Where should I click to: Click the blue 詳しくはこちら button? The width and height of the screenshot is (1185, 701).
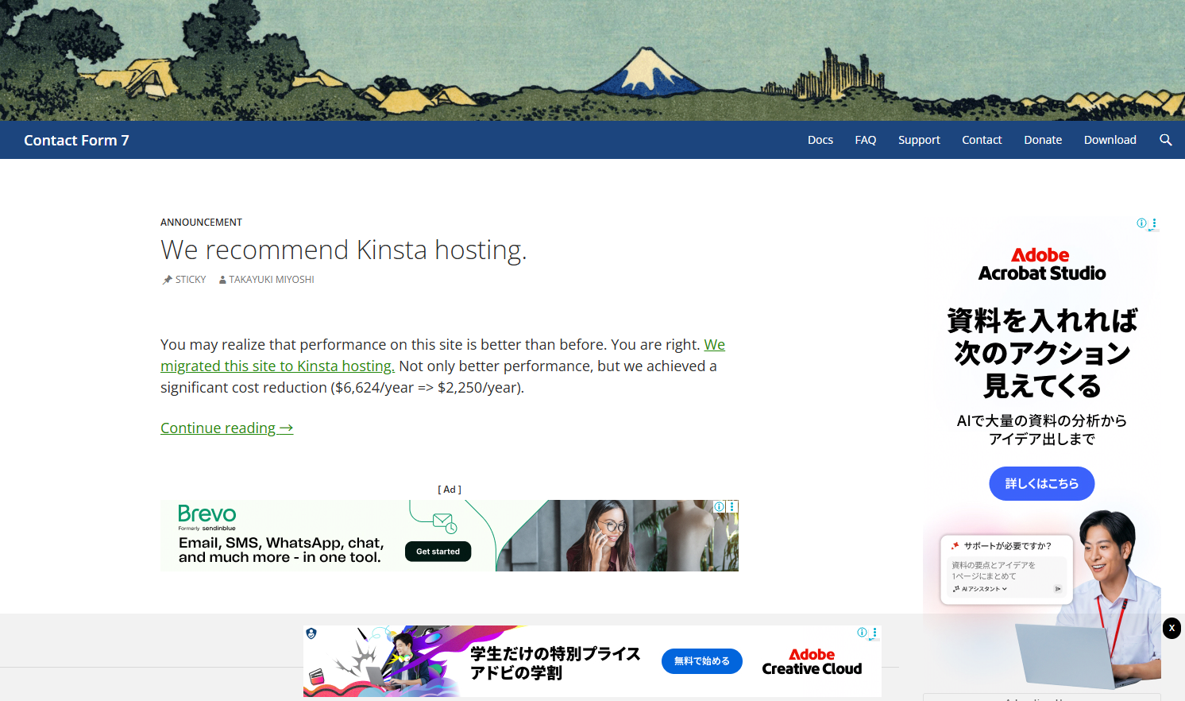[1042, 483]
